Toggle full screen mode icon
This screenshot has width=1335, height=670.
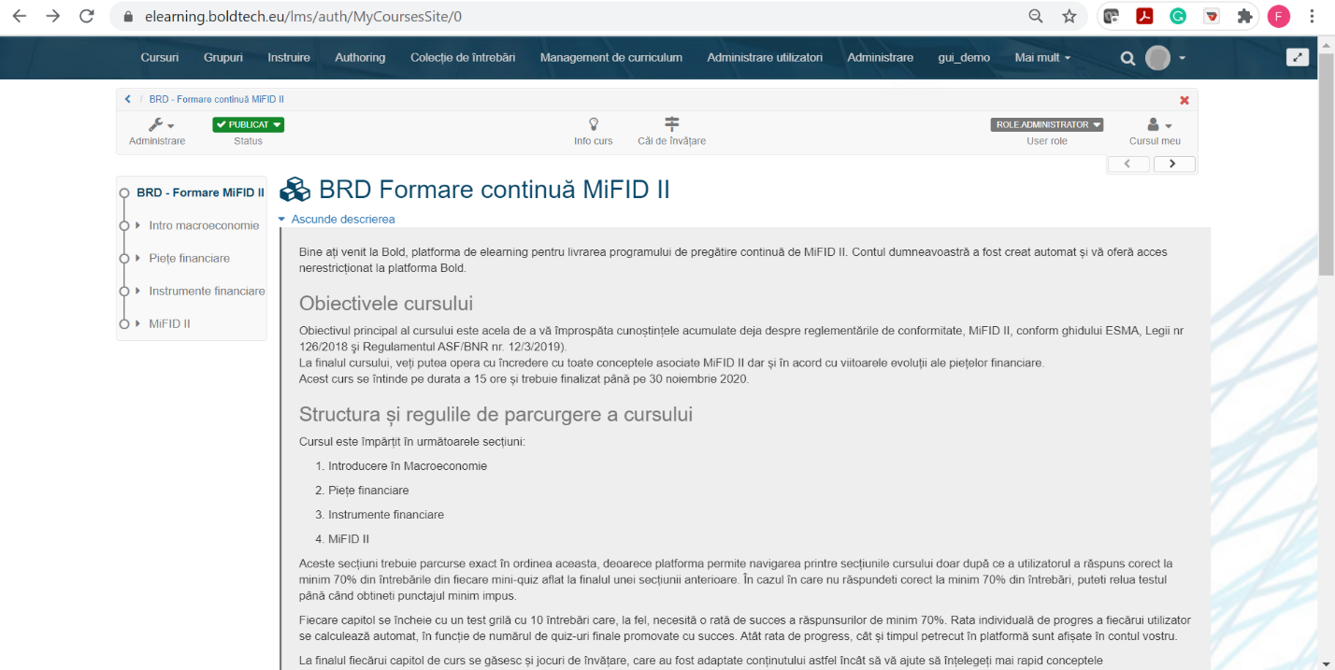[x=1298, y=57]
